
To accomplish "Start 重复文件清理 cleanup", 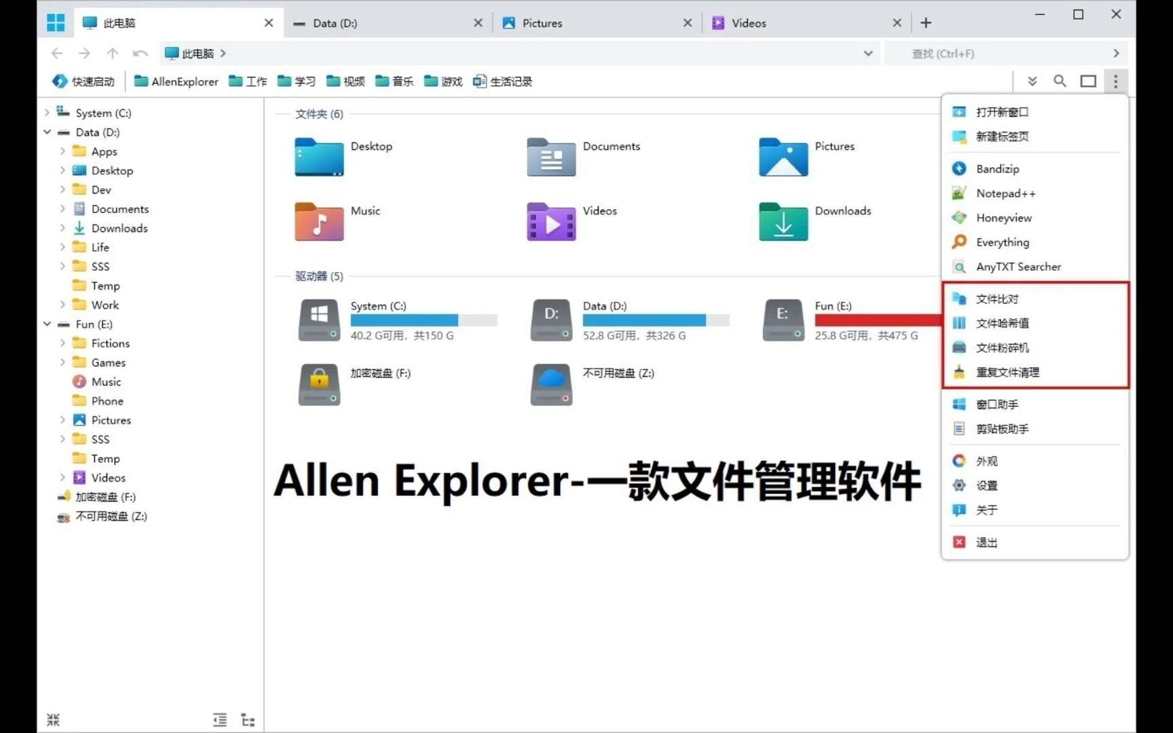I will pyautogui.click(x=1008, y=371).
